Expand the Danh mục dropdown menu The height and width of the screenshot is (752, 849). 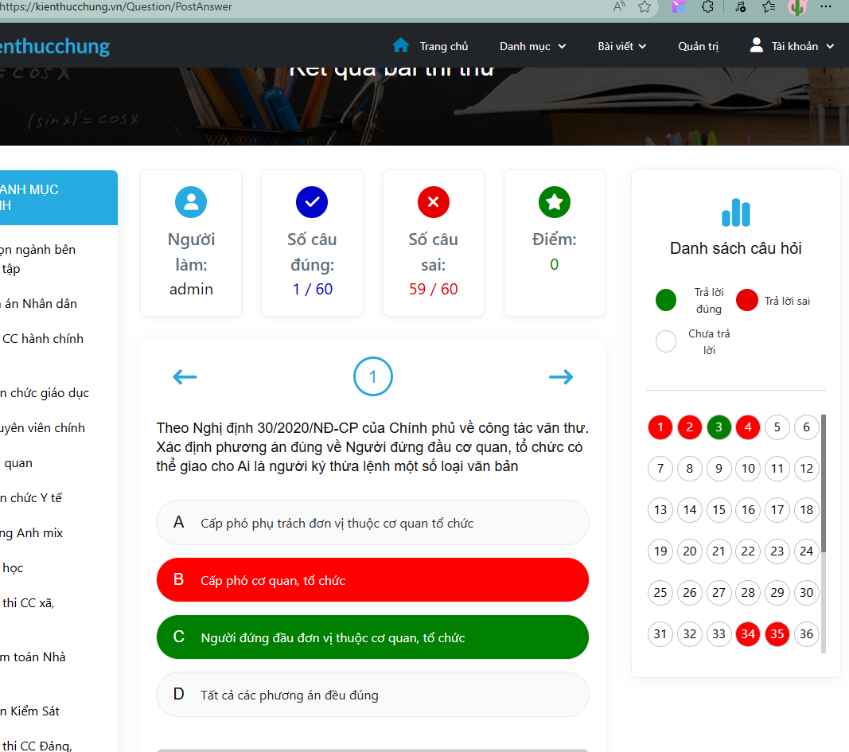point(532,46)
